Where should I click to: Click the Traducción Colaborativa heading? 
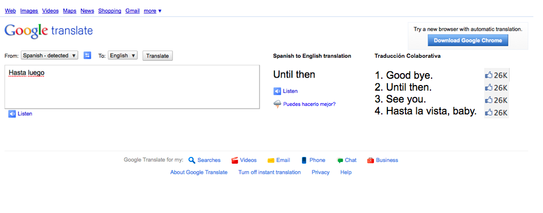pos(408,56)
